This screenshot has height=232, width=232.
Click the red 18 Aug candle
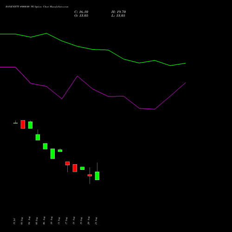click(x=75, y=168)
